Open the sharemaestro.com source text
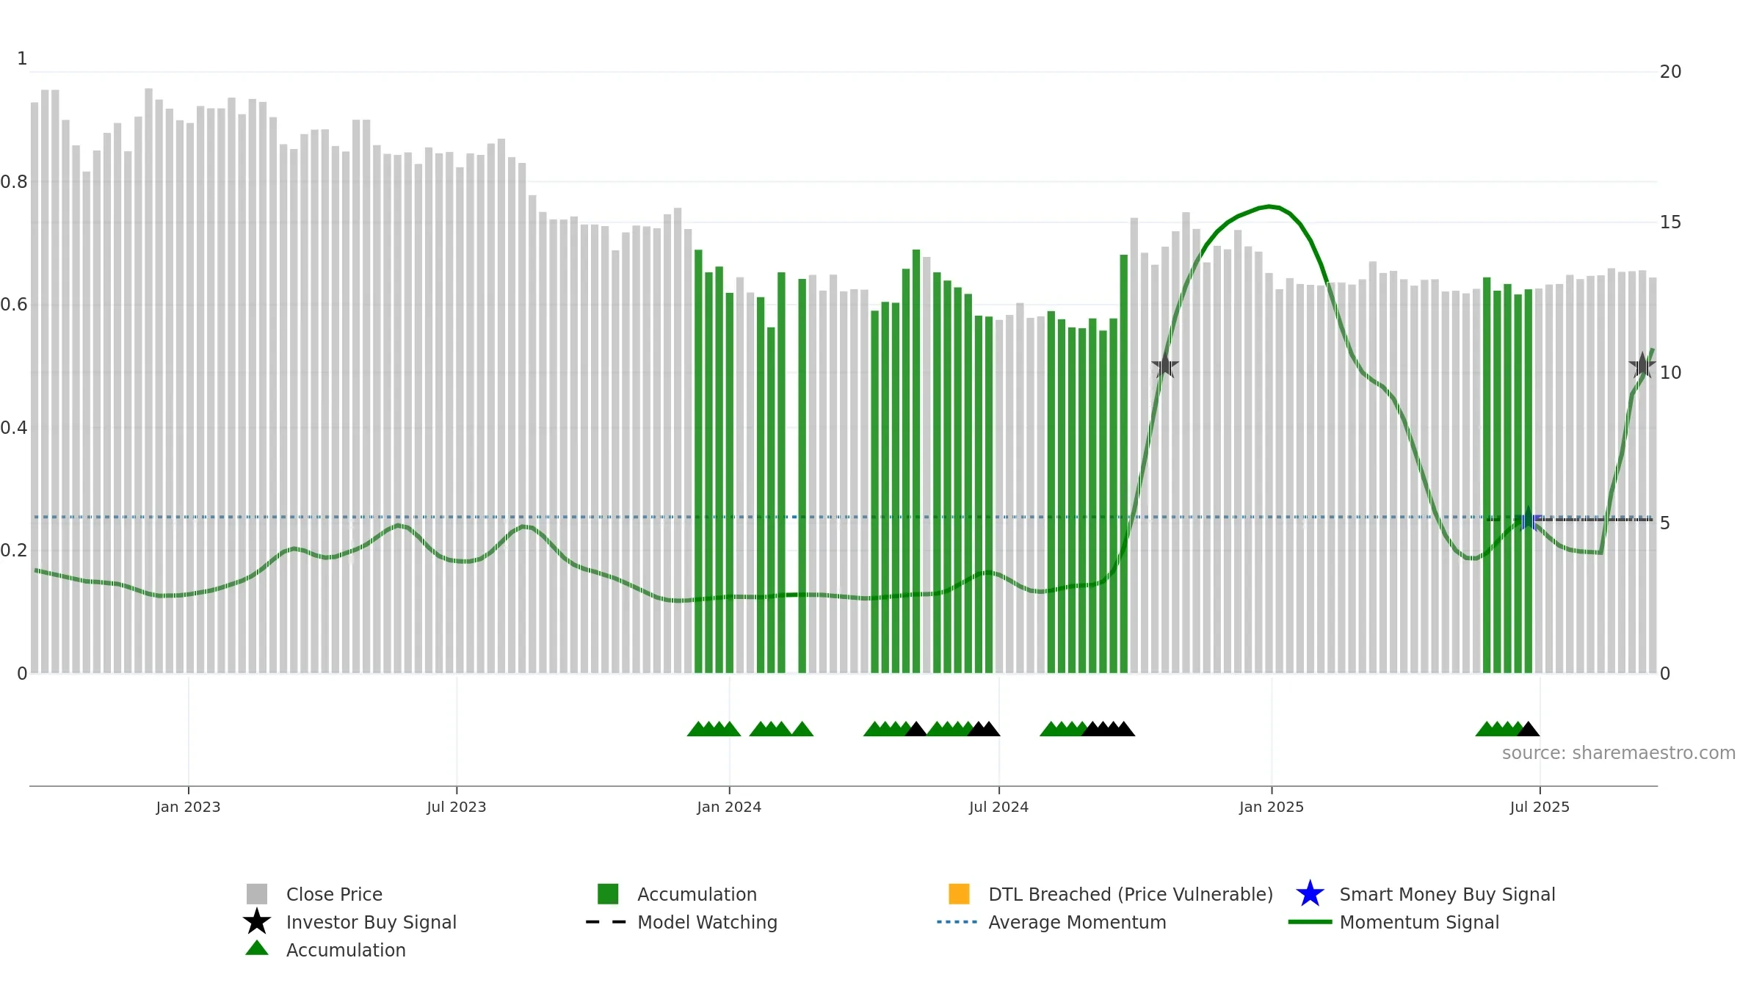The width and height of the screenshot is (1762, 991). (x=1619, y=753)
